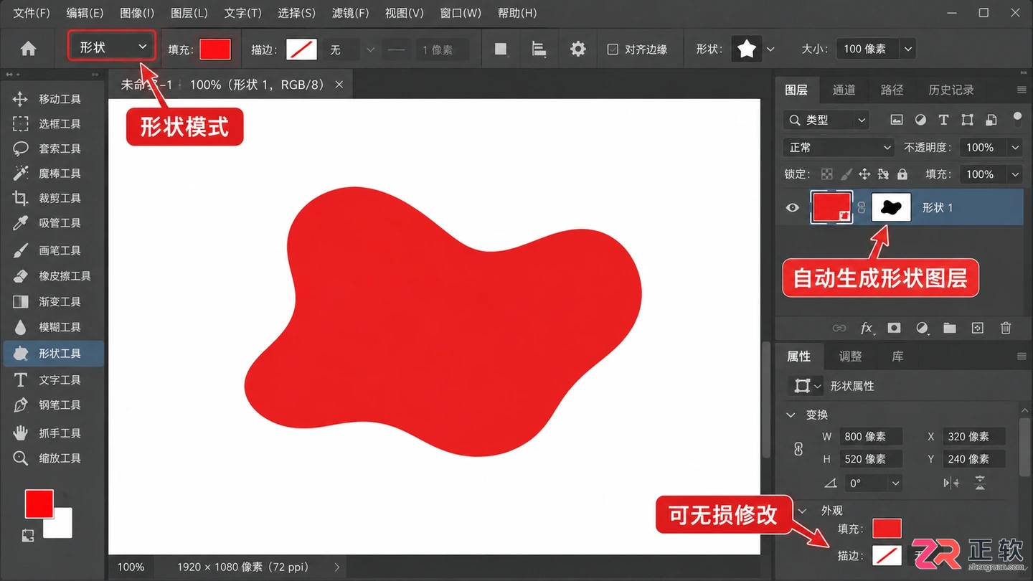Choose the 裁剪工具 crop tool
The width and height of the screenshot is (1033, 581).
click(47, 198)
